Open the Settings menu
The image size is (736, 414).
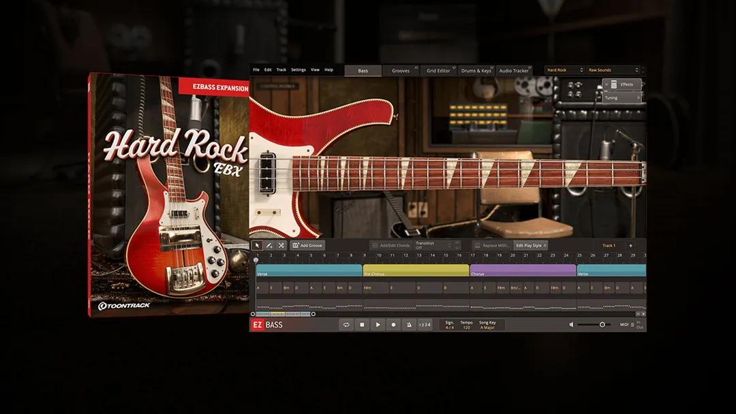point(298,69)
